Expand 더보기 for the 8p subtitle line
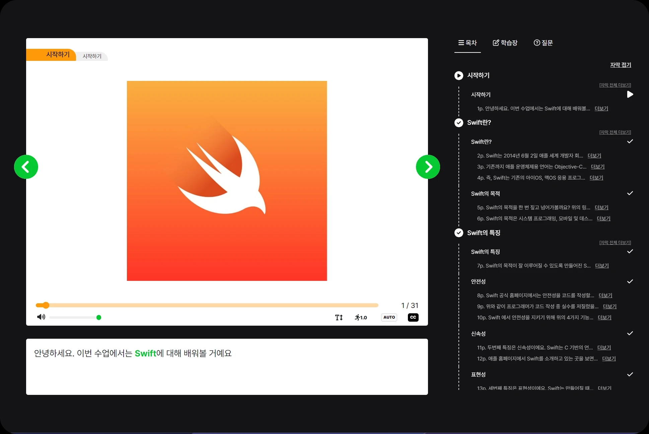Viewport: 649px width, 434px height. click(605, 296)
